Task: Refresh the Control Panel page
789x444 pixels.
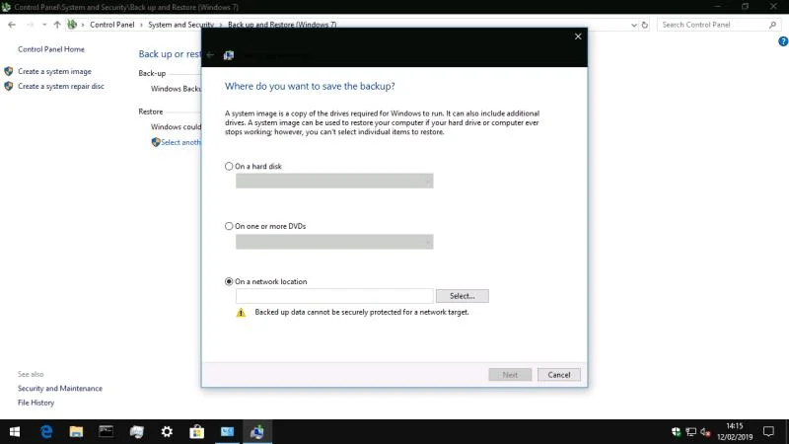Action: coord(645,25)
